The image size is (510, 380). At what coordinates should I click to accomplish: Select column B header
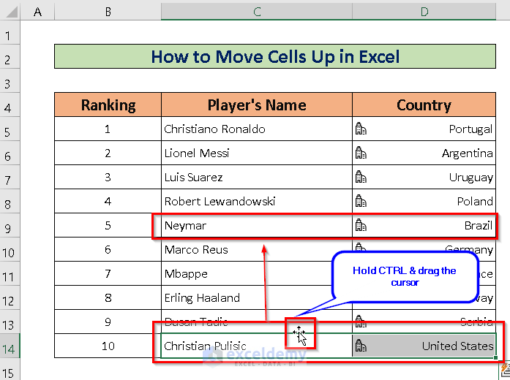(108, 12)
